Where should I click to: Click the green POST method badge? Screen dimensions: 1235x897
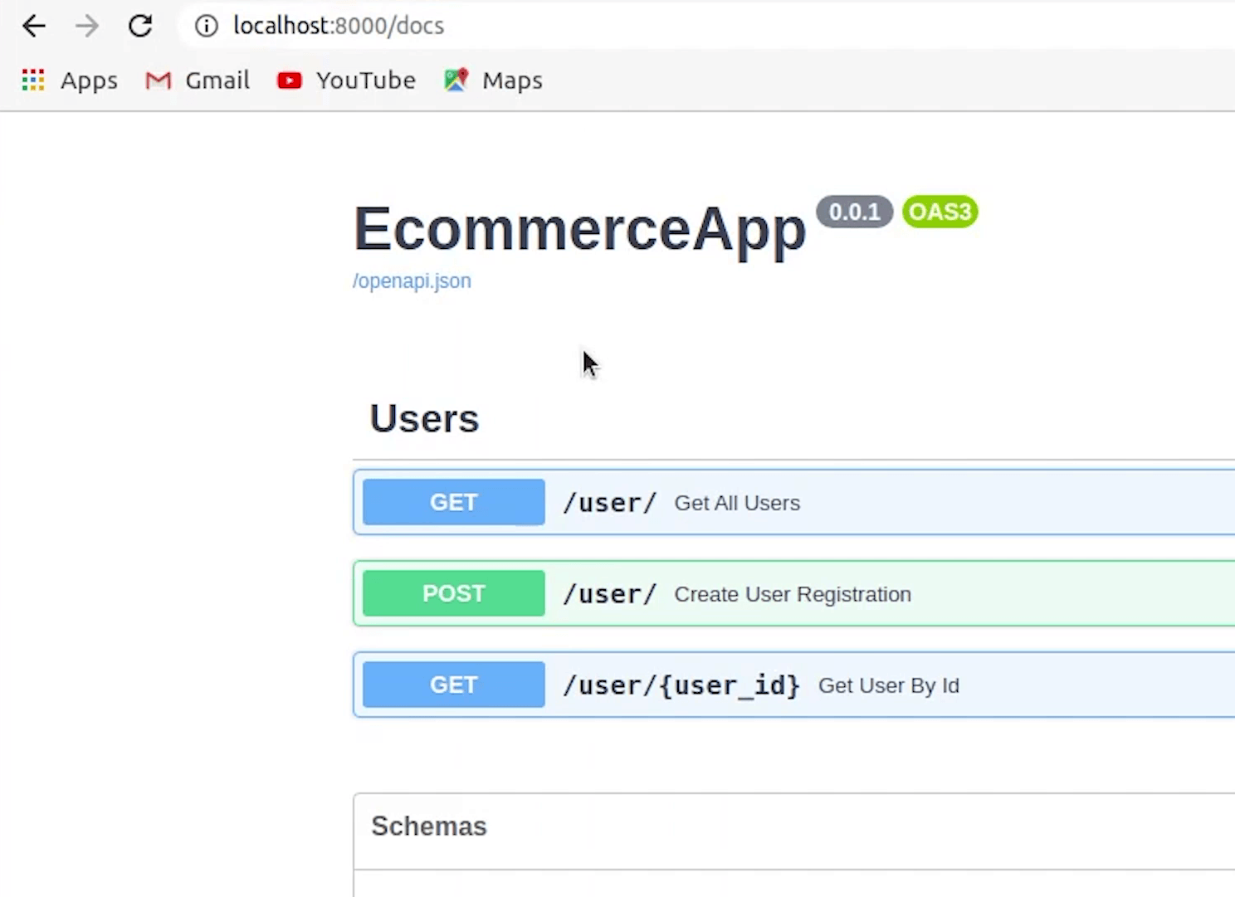(453, 594)
